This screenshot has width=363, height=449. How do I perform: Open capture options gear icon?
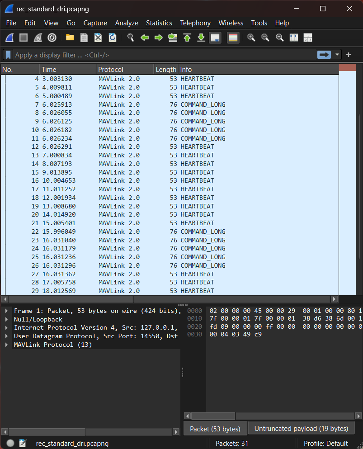pos(52,38)
